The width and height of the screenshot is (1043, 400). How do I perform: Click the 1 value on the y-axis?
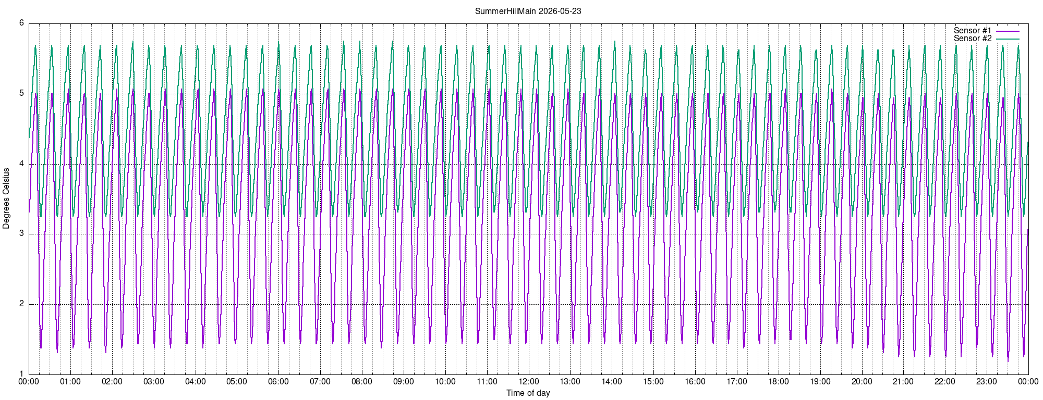[21, 374]
